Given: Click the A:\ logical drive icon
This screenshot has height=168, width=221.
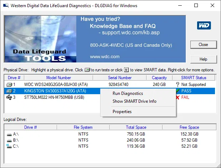Looking at the screenshot, I should (9, 134).
